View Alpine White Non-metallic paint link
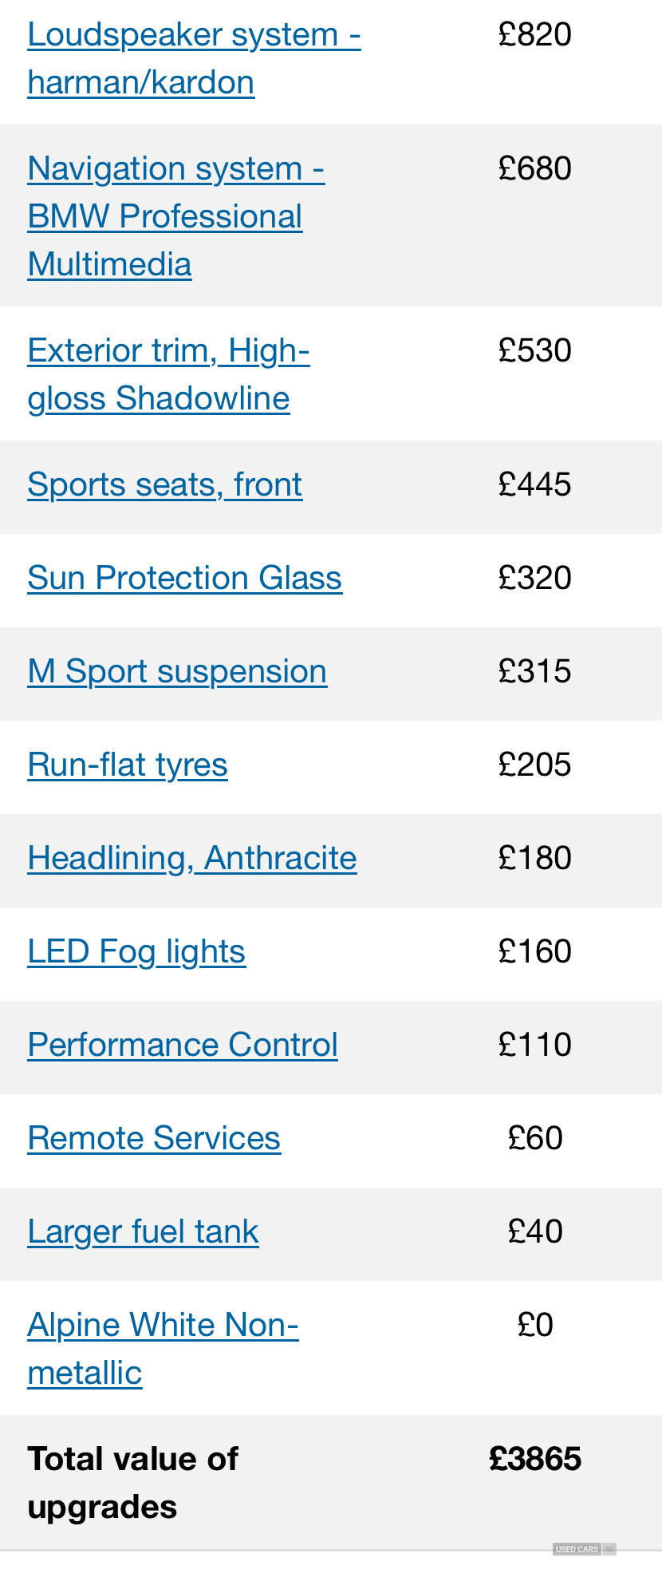Viewport: 662px width, 1593px height. (163, 1349)
